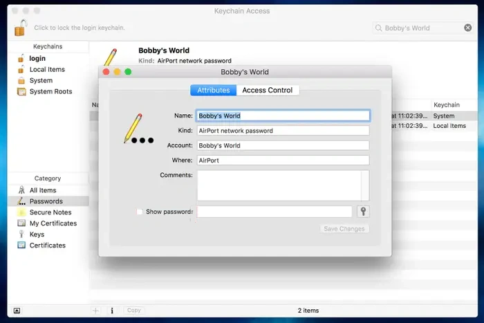This screenshot has width=484, height=323.
Task: Click the Passwords category pencil icon
Action: coord(21,201)
